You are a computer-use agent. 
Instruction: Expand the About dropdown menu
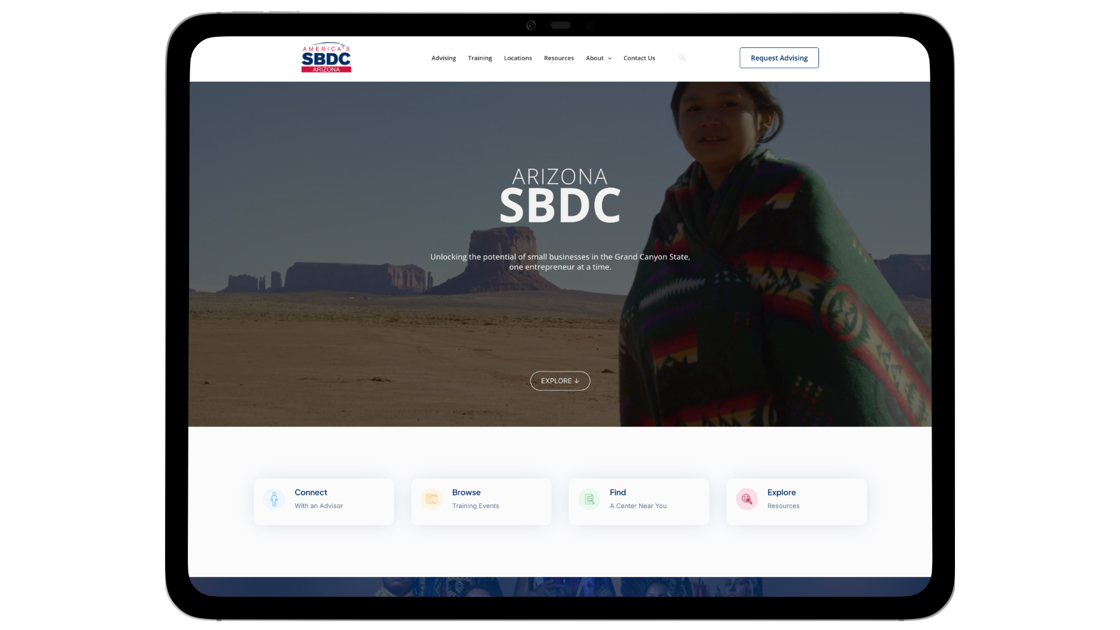click(x=598, y=58)
